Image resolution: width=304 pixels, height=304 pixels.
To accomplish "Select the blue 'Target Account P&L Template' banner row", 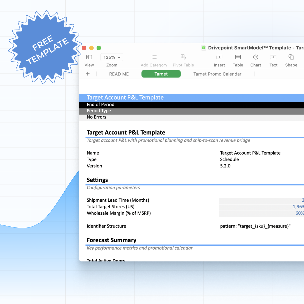I will pyautogui.click(x=192, y=98).
